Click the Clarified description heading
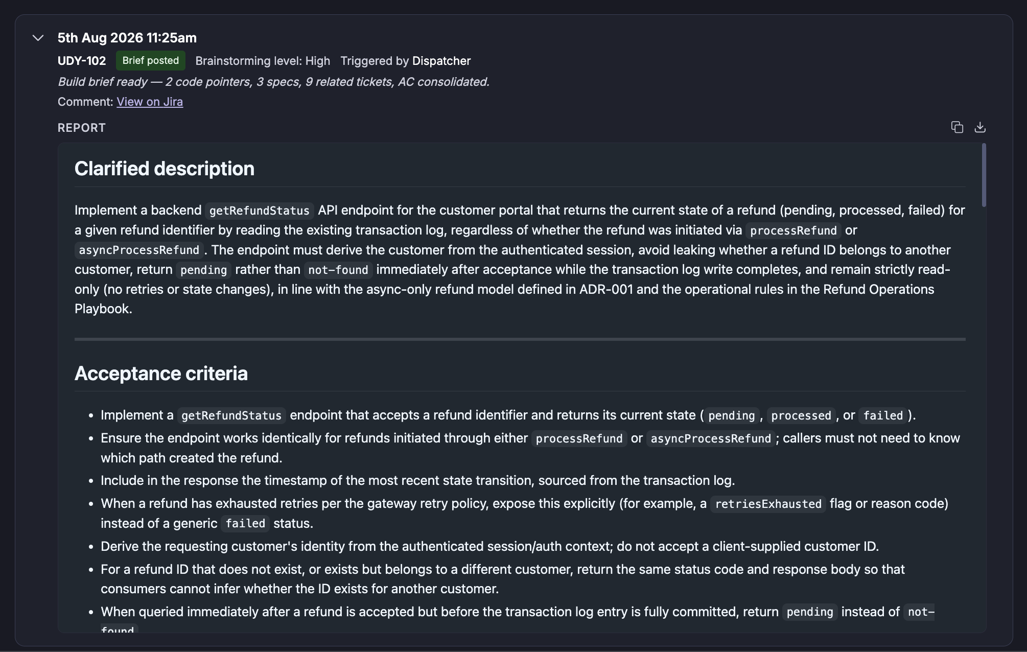The height and width of the screenshot is (652, 1027). tap(165, 169)
